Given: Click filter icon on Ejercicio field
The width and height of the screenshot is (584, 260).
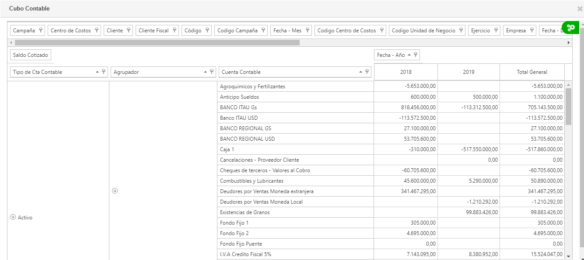Looking at the screenshot, I should (496, 31).
